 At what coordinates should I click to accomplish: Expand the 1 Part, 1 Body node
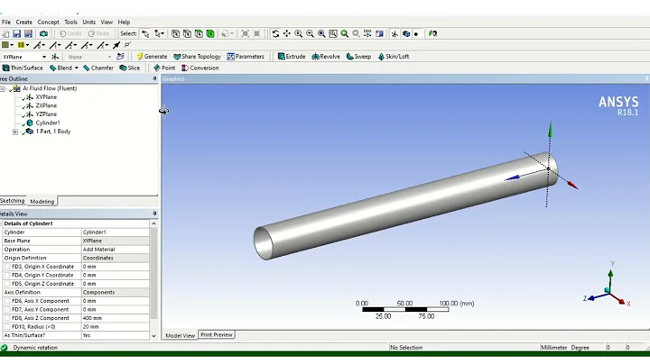15,132
